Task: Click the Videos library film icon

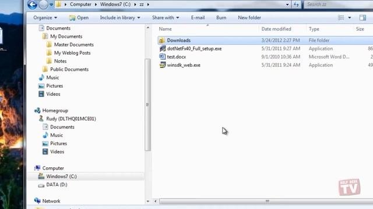Action: coord(41,94)
